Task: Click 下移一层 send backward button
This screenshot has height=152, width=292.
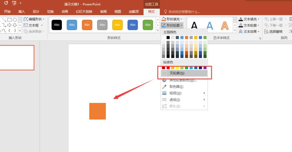Action: (x=274, y=25)
